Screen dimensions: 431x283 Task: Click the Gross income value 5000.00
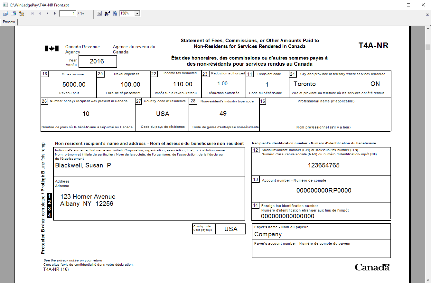tap(74, 85)
